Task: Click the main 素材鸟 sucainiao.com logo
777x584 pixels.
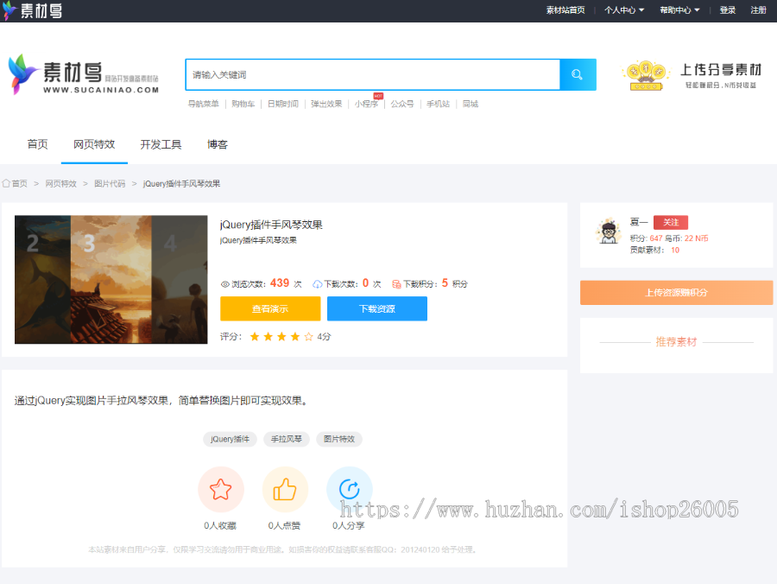Action: pyautogui.click(x=84, y=74)
